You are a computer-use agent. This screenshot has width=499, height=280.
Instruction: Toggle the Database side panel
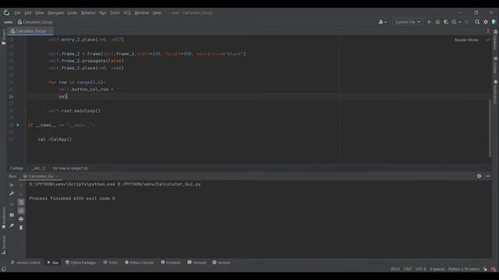tap(496, 40)
